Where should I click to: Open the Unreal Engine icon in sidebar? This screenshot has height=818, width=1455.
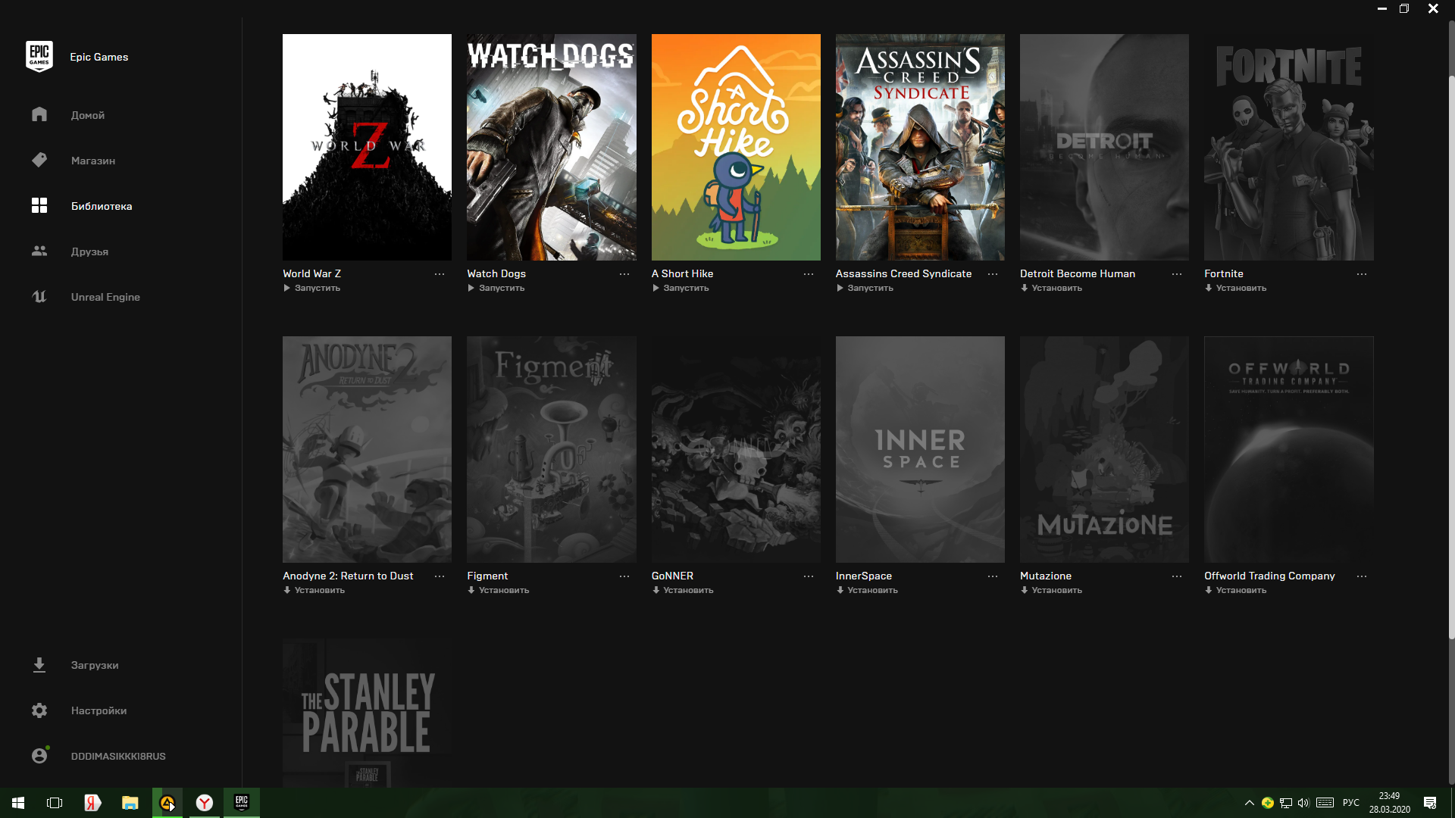click(x=39, y=296)
